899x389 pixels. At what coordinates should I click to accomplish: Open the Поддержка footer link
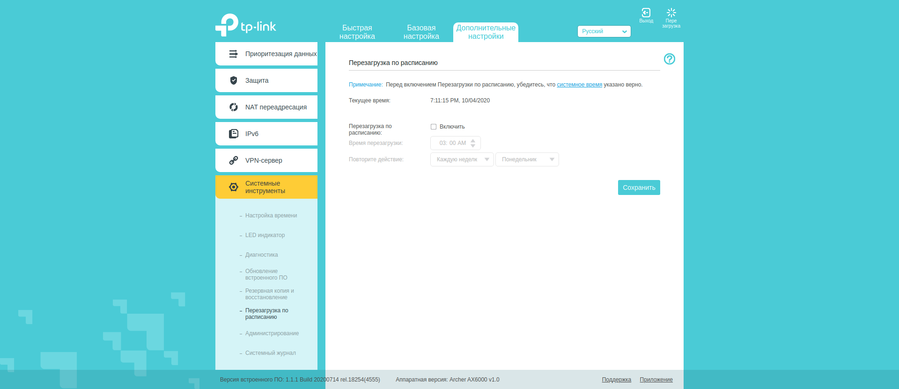(x=616, y=380)
